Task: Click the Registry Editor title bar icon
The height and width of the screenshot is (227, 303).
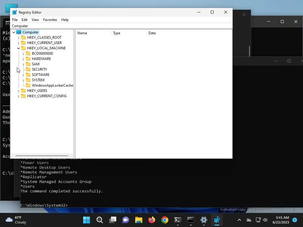Action: tap(14, 12)
